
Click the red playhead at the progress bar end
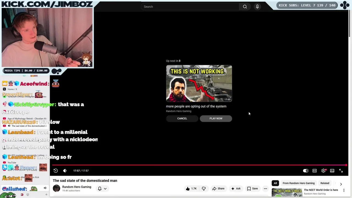tap(346, 165)
